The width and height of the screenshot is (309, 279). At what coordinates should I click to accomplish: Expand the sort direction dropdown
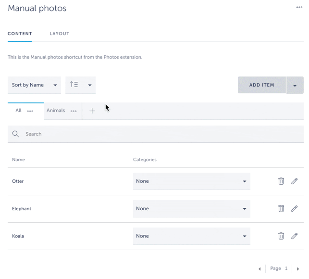click(x=80, y=85)
